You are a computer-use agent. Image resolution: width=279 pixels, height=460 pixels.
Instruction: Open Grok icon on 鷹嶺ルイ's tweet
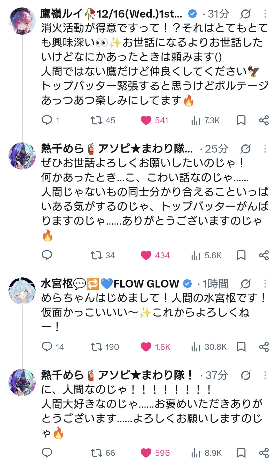point(245,14)
